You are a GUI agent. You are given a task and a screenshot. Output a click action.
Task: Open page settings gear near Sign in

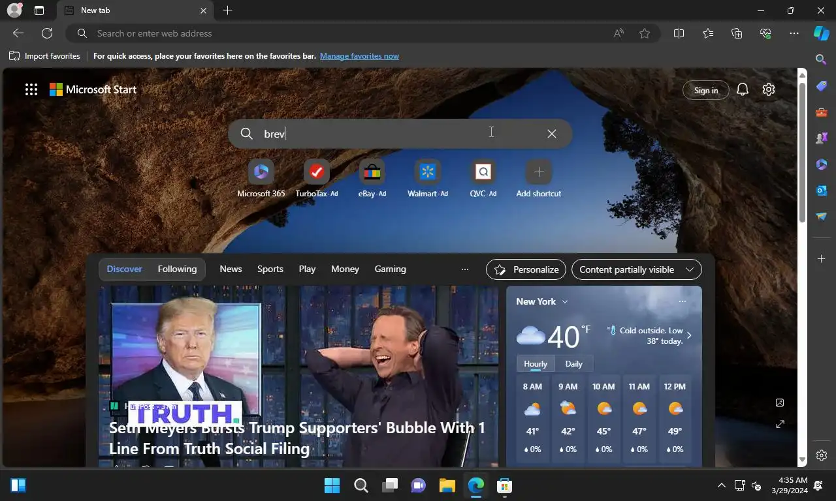[x=769, y=90]
